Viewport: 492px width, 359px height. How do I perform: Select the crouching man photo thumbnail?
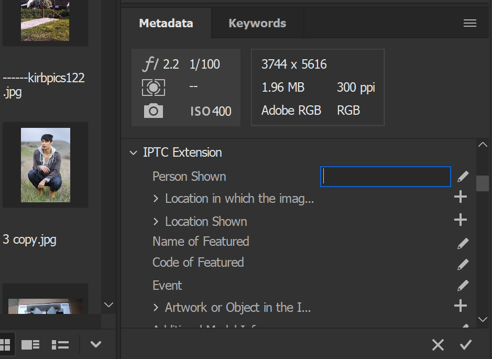(45, 164)
